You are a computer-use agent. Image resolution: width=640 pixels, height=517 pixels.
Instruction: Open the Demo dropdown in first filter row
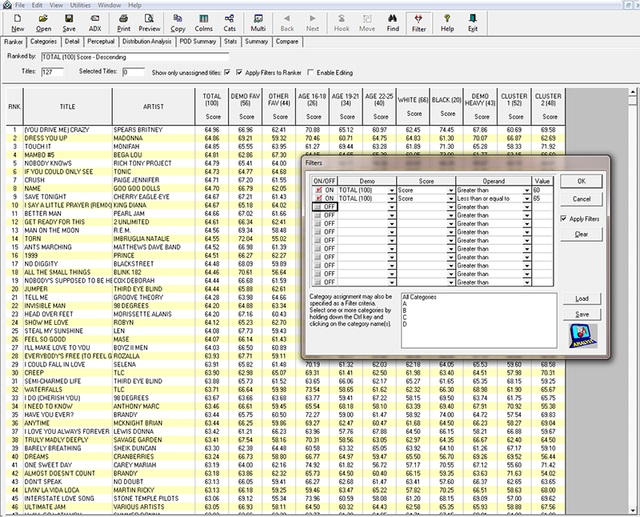(392, 191)
